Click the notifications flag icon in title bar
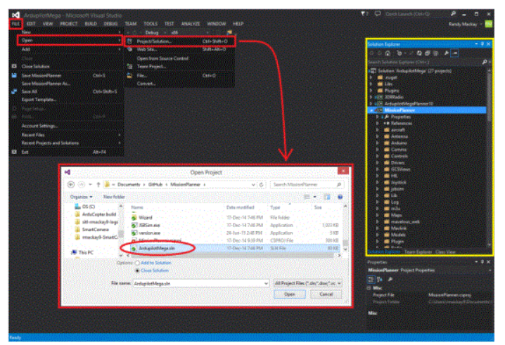The image size is (505, 345). (364, 14)
